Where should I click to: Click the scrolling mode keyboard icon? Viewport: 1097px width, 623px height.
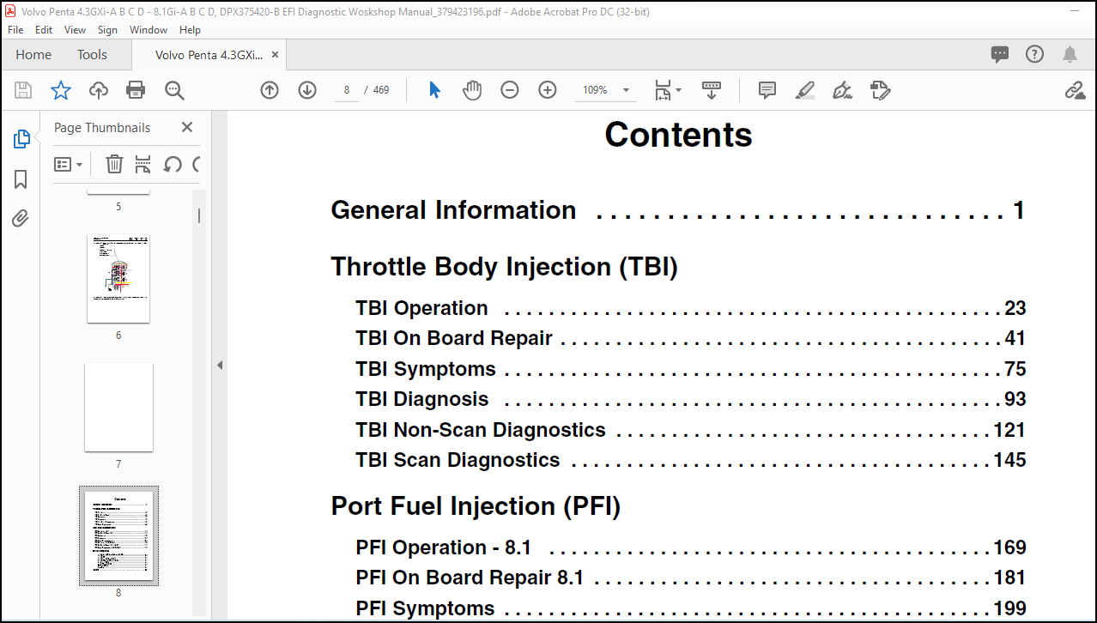[711, 90]
